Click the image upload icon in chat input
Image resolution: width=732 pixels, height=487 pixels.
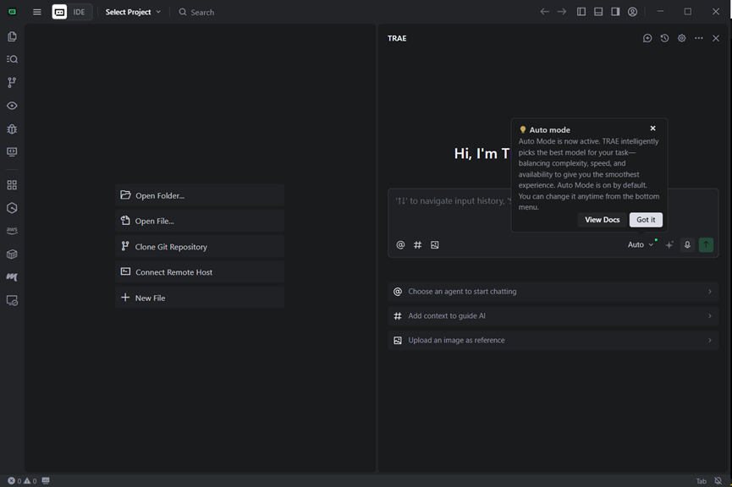(435, 245)
